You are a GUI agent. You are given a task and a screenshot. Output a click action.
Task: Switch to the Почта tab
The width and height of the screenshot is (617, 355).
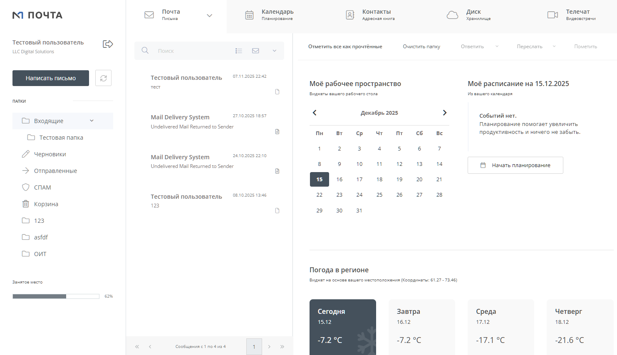click(x=176, y=17)
